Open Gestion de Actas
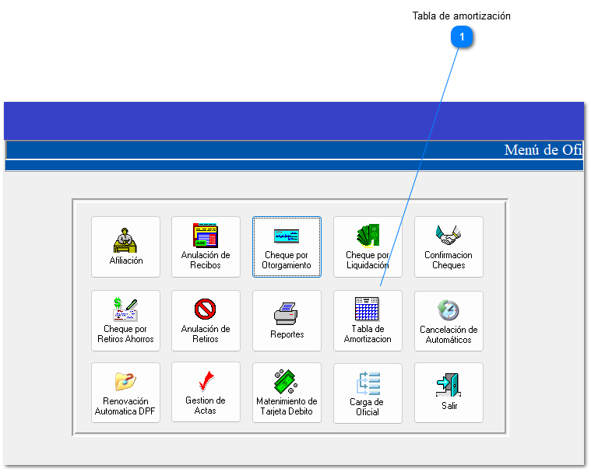Viewport: 591px width, 472px height. pos(206,393)
